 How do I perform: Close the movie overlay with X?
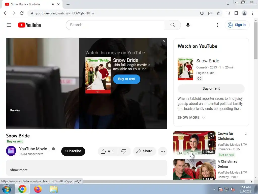164,41
